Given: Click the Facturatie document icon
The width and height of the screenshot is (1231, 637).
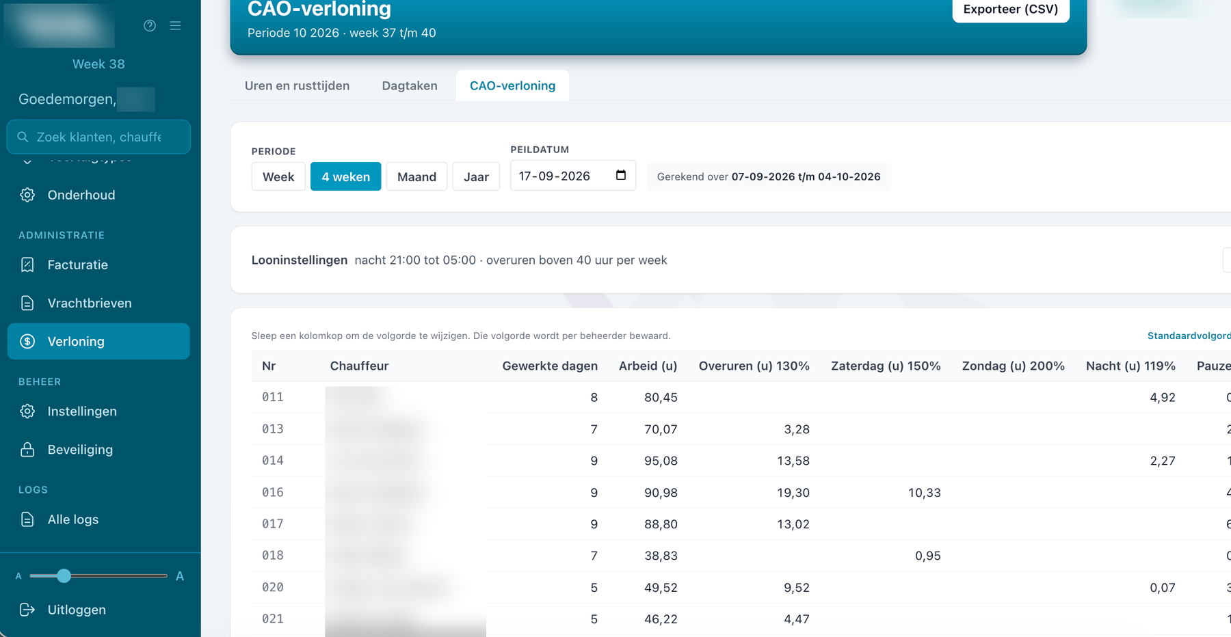Looking at the screenshot, I should [27, 265].
